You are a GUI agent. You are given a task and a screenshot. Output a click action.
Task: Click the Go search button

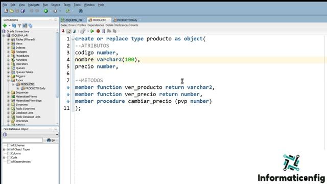51,140
